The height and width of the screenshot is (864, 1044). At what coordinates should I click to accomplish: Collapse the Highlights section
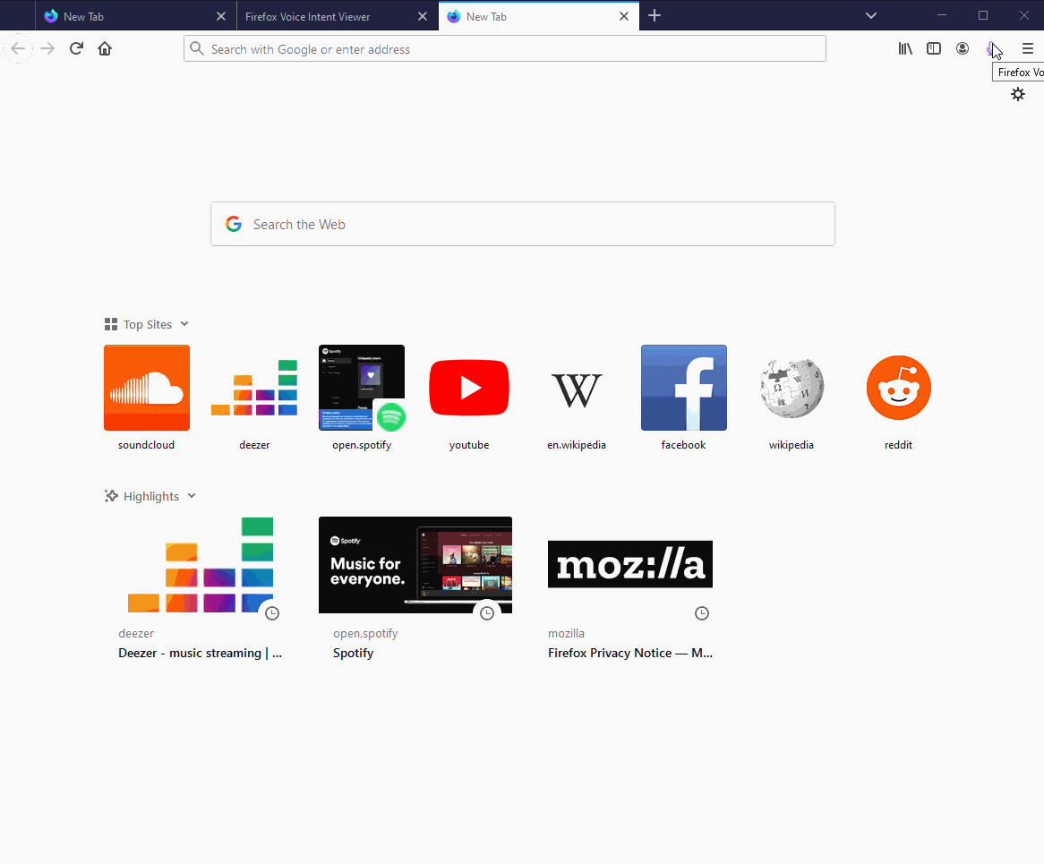(x=192, y=496)
